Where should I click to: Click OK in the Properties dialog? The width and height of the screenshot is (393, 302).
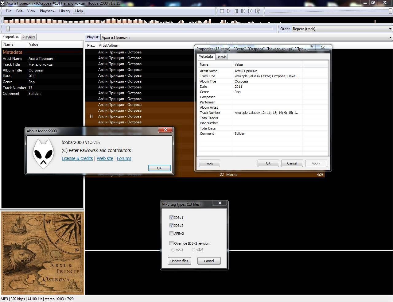(268, 163)
